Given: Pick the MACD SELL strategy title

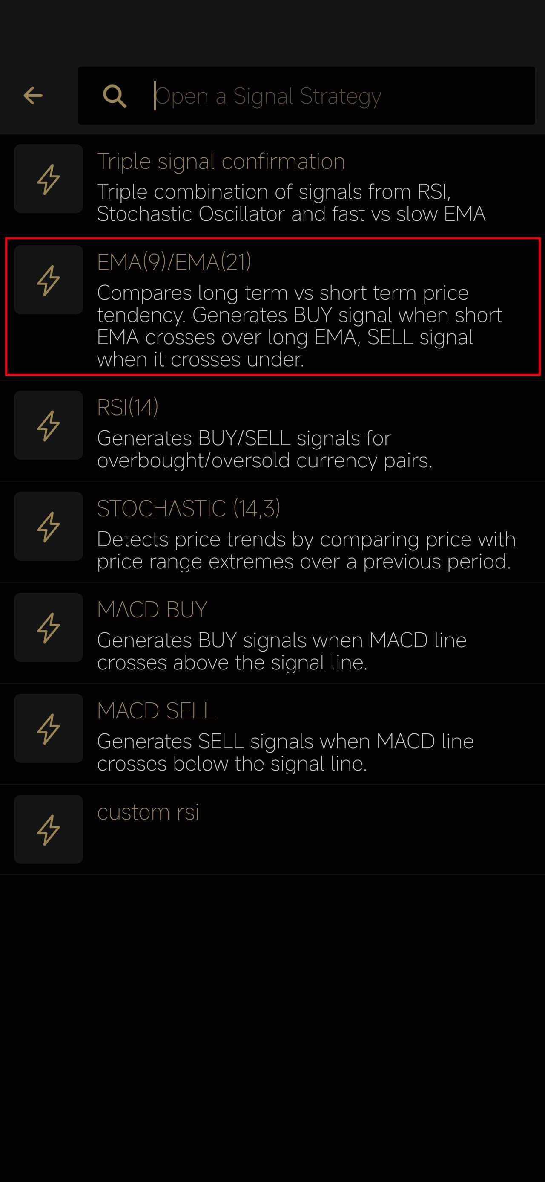Looking at the screenshot, I should (x=156, y=711).
